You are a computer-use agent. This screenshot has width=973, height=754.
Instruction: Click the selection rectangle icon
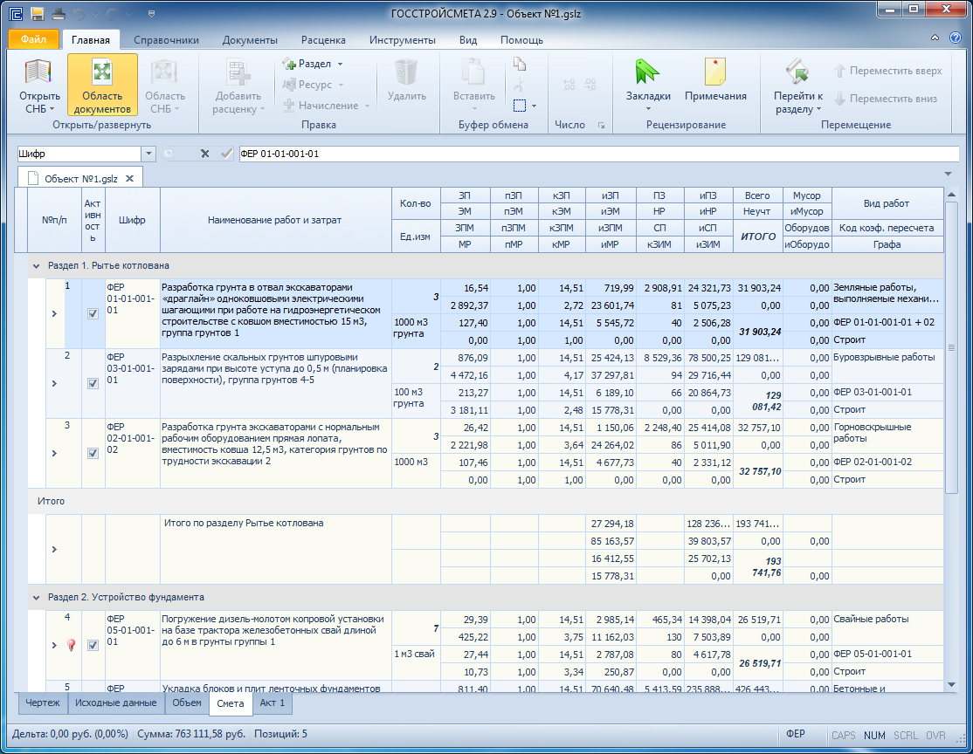coord(520,106)
